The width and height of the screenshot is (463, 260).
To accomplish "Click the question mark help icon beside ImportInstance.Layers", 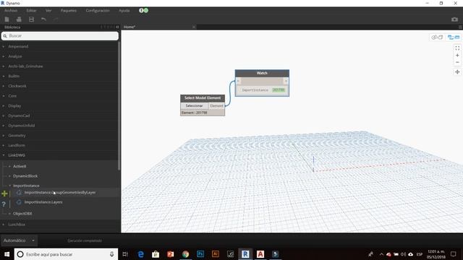I will pos(4,204).
